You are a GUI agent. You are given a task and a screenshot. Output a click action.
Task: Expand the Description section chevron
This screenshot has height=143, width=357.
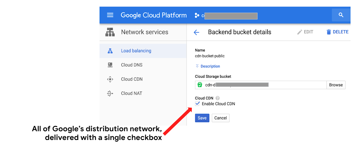point(197,66)
